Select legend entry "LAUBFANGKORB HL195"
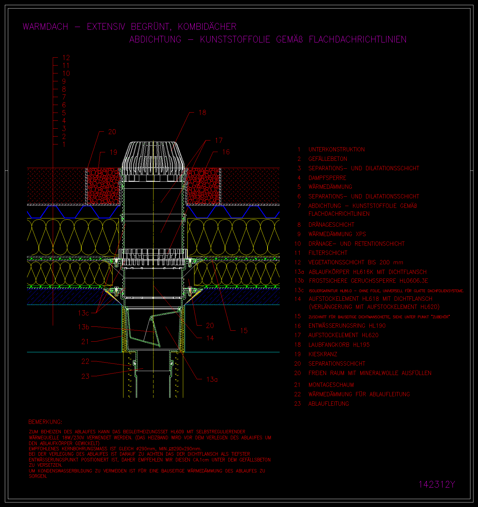 tap(339, 345)
